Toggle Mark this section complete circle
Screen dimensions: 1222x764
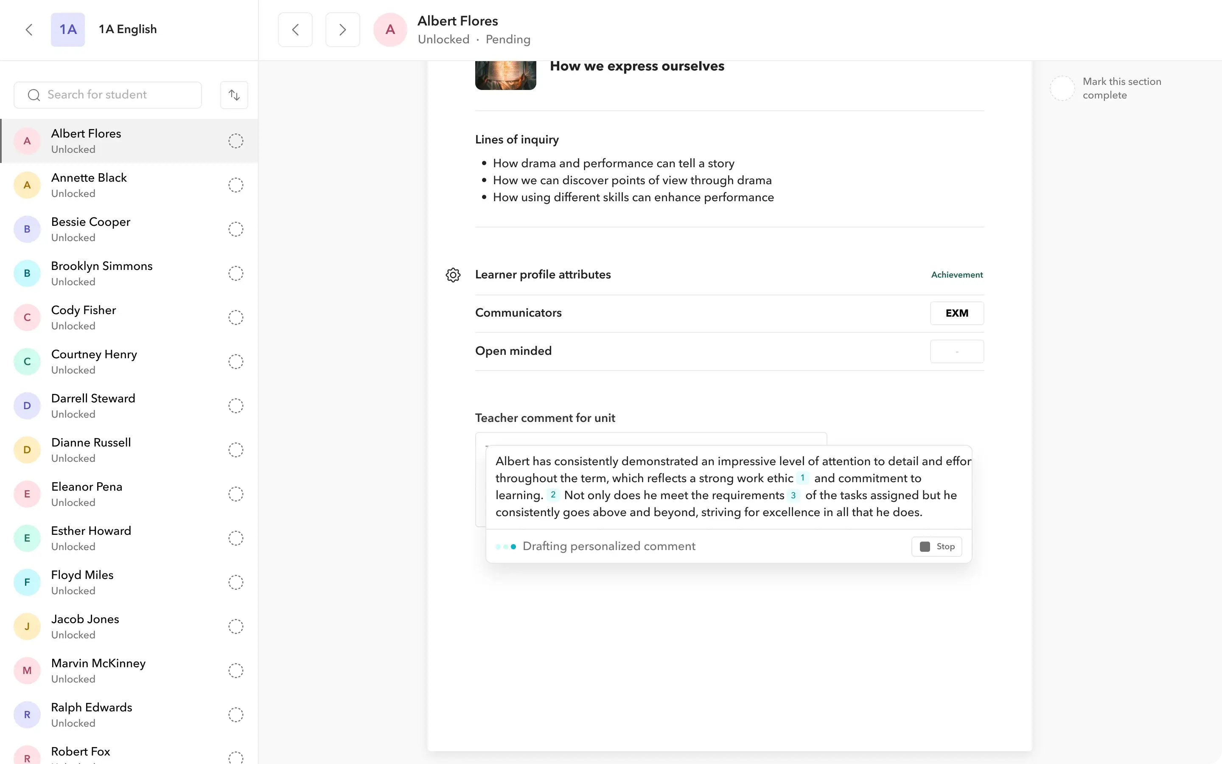click(1062, 88)
